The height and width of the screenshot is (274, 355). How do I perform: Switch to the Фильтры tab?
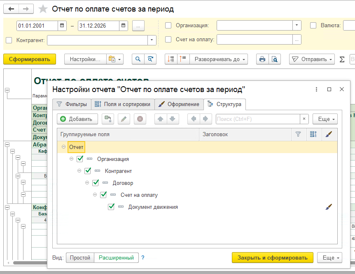coord(72,104)
